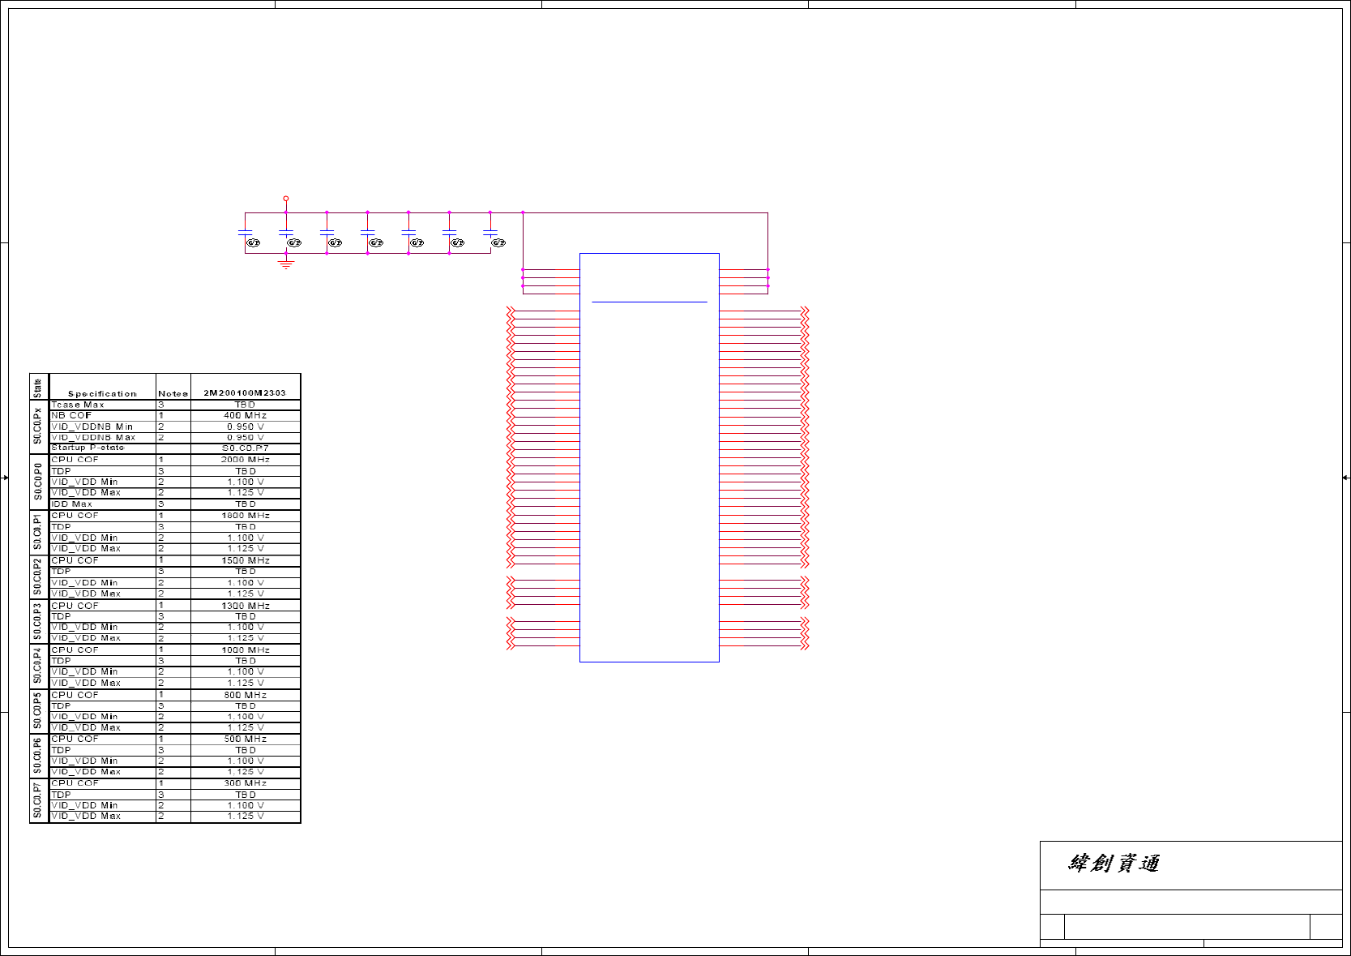Click the S0.C0.P0 state label
The image size is (1351, 956).
click(x=38, y=482)
